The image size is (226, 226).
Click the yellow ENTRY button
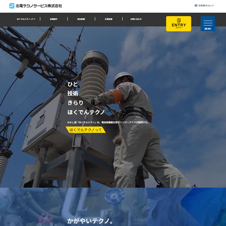[x=178, y=24]
